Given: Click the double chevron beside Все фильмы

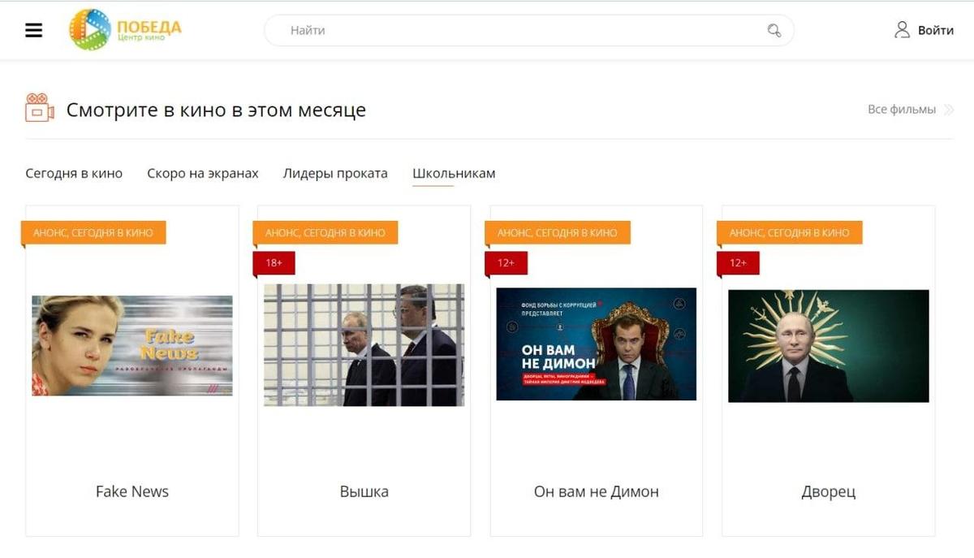Looking at the screenshot, I should pos(948,110).
